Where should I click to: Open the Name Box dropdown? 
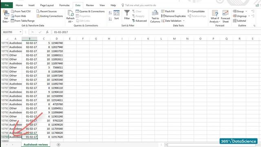(20, 32)
